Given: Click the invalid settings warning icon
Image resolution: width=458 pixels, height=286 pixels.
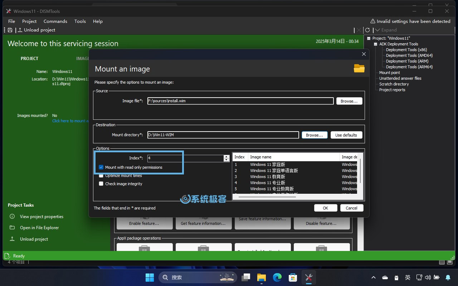Looking at the screenshot, I should coord(373,21).
